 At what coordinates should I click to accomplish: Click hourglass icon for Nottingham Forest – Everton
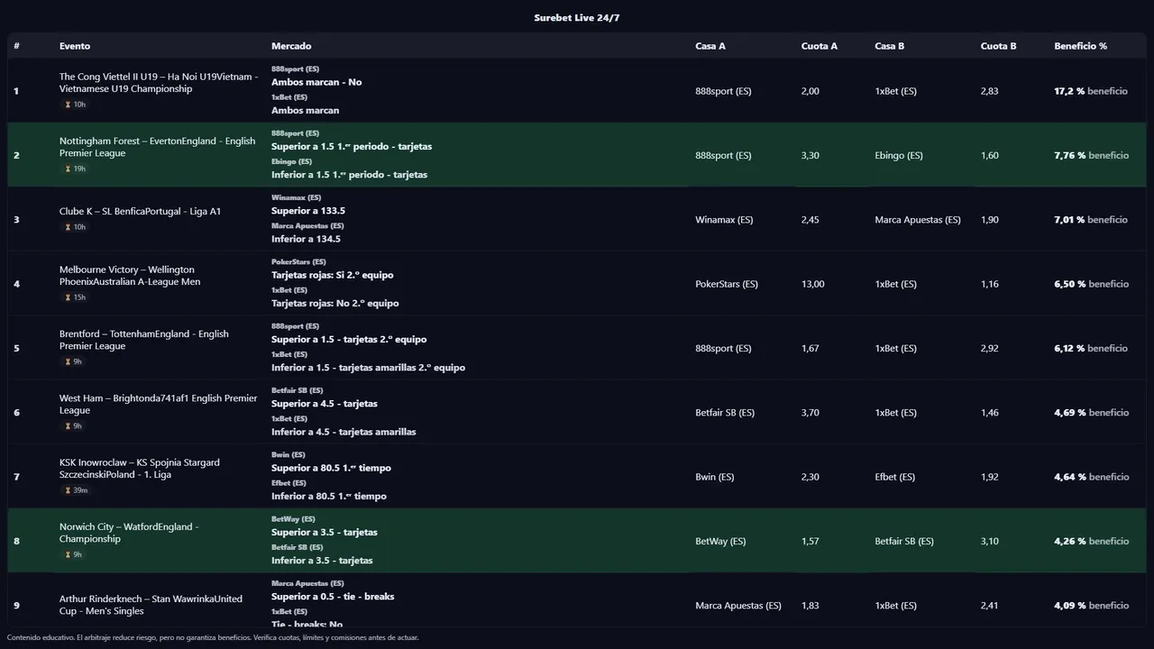(68, 169)
